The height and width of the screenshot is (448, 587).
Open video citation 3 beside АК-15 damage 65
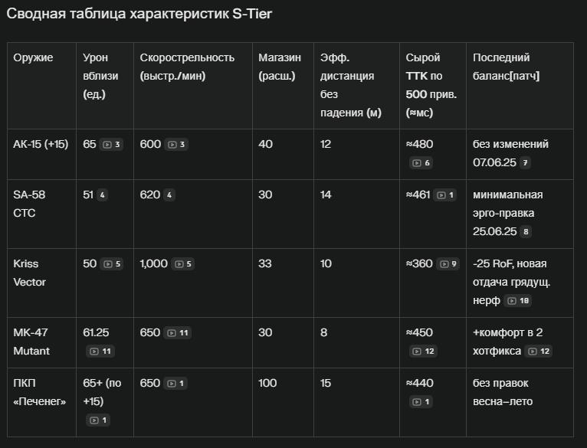pos(111,145)
